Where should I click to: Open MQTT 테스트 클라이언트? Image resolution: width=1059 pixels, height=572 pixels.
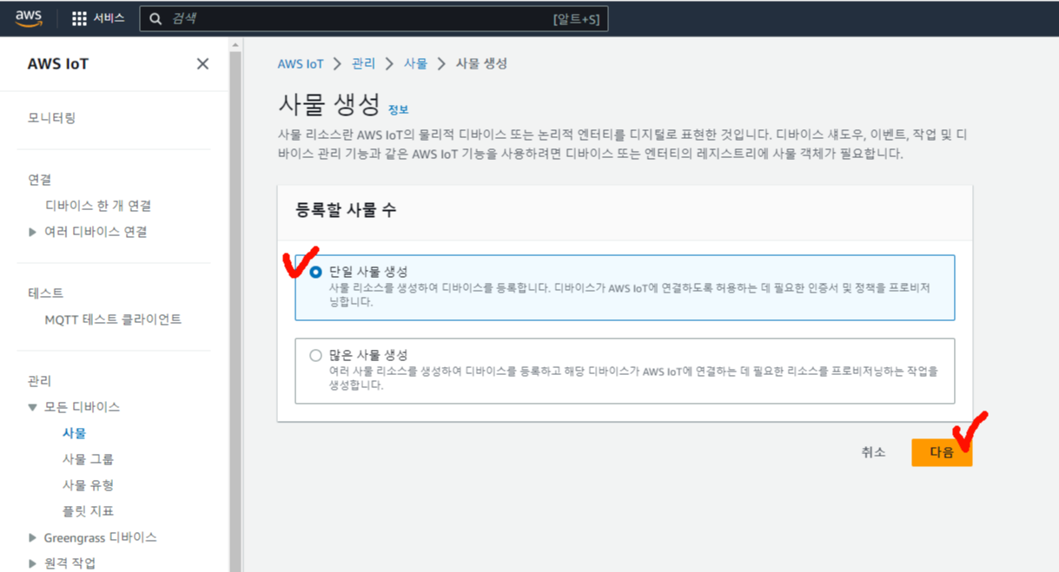(113, 319)
